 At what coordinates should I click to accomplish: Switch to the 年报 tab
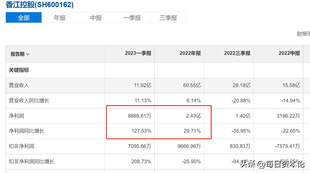60,18
